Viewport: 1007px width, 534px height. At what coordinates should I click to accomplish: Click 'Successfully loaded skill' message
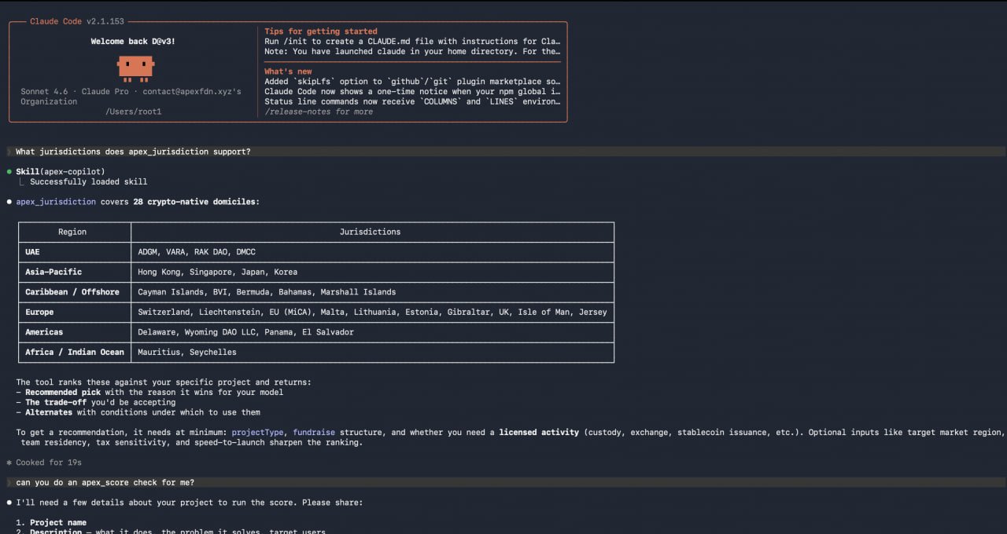(88, 181)
